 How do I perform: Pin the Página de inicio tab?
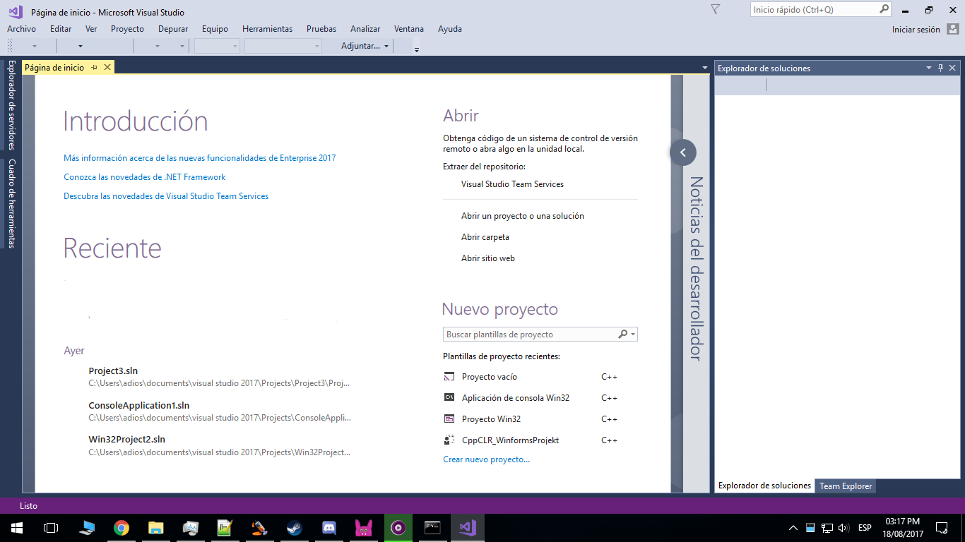[95, 68]
